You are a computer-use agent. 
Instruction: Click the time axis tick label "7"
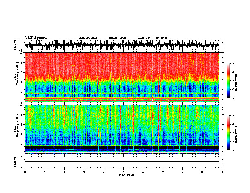tap(163, 172)
